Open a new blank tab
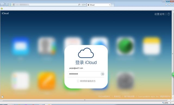The width and height of the screenshot is (174, 105). (112, 5)
